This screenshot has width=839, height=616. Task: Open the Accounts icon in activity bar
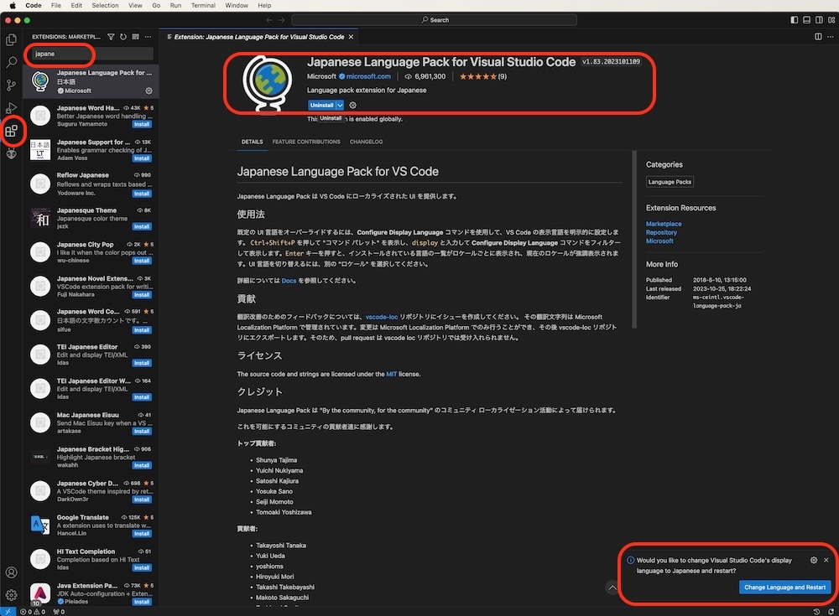coord(12,572)
